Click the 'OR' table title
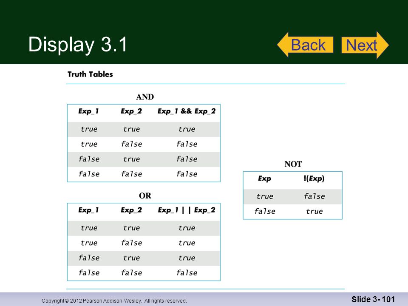408x306 pixels. (x=145, y=195)
